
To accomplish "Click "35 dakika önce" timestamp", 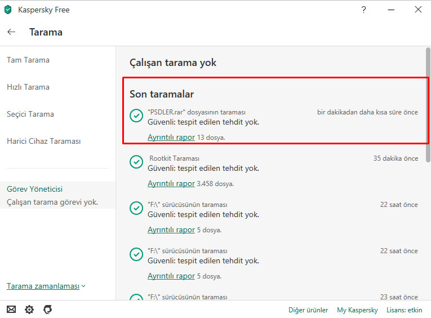I will 396,158.
